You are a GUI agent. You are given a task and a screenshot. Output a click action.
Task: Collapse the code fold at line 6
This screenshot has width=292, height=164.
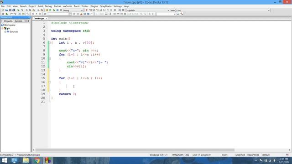click(50, 42)
